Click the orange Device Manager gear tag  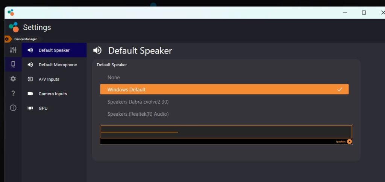point(7,39)
